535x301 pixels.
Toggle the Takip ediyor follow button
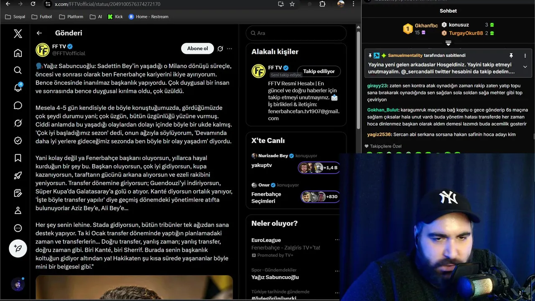[x=319, y=71]
